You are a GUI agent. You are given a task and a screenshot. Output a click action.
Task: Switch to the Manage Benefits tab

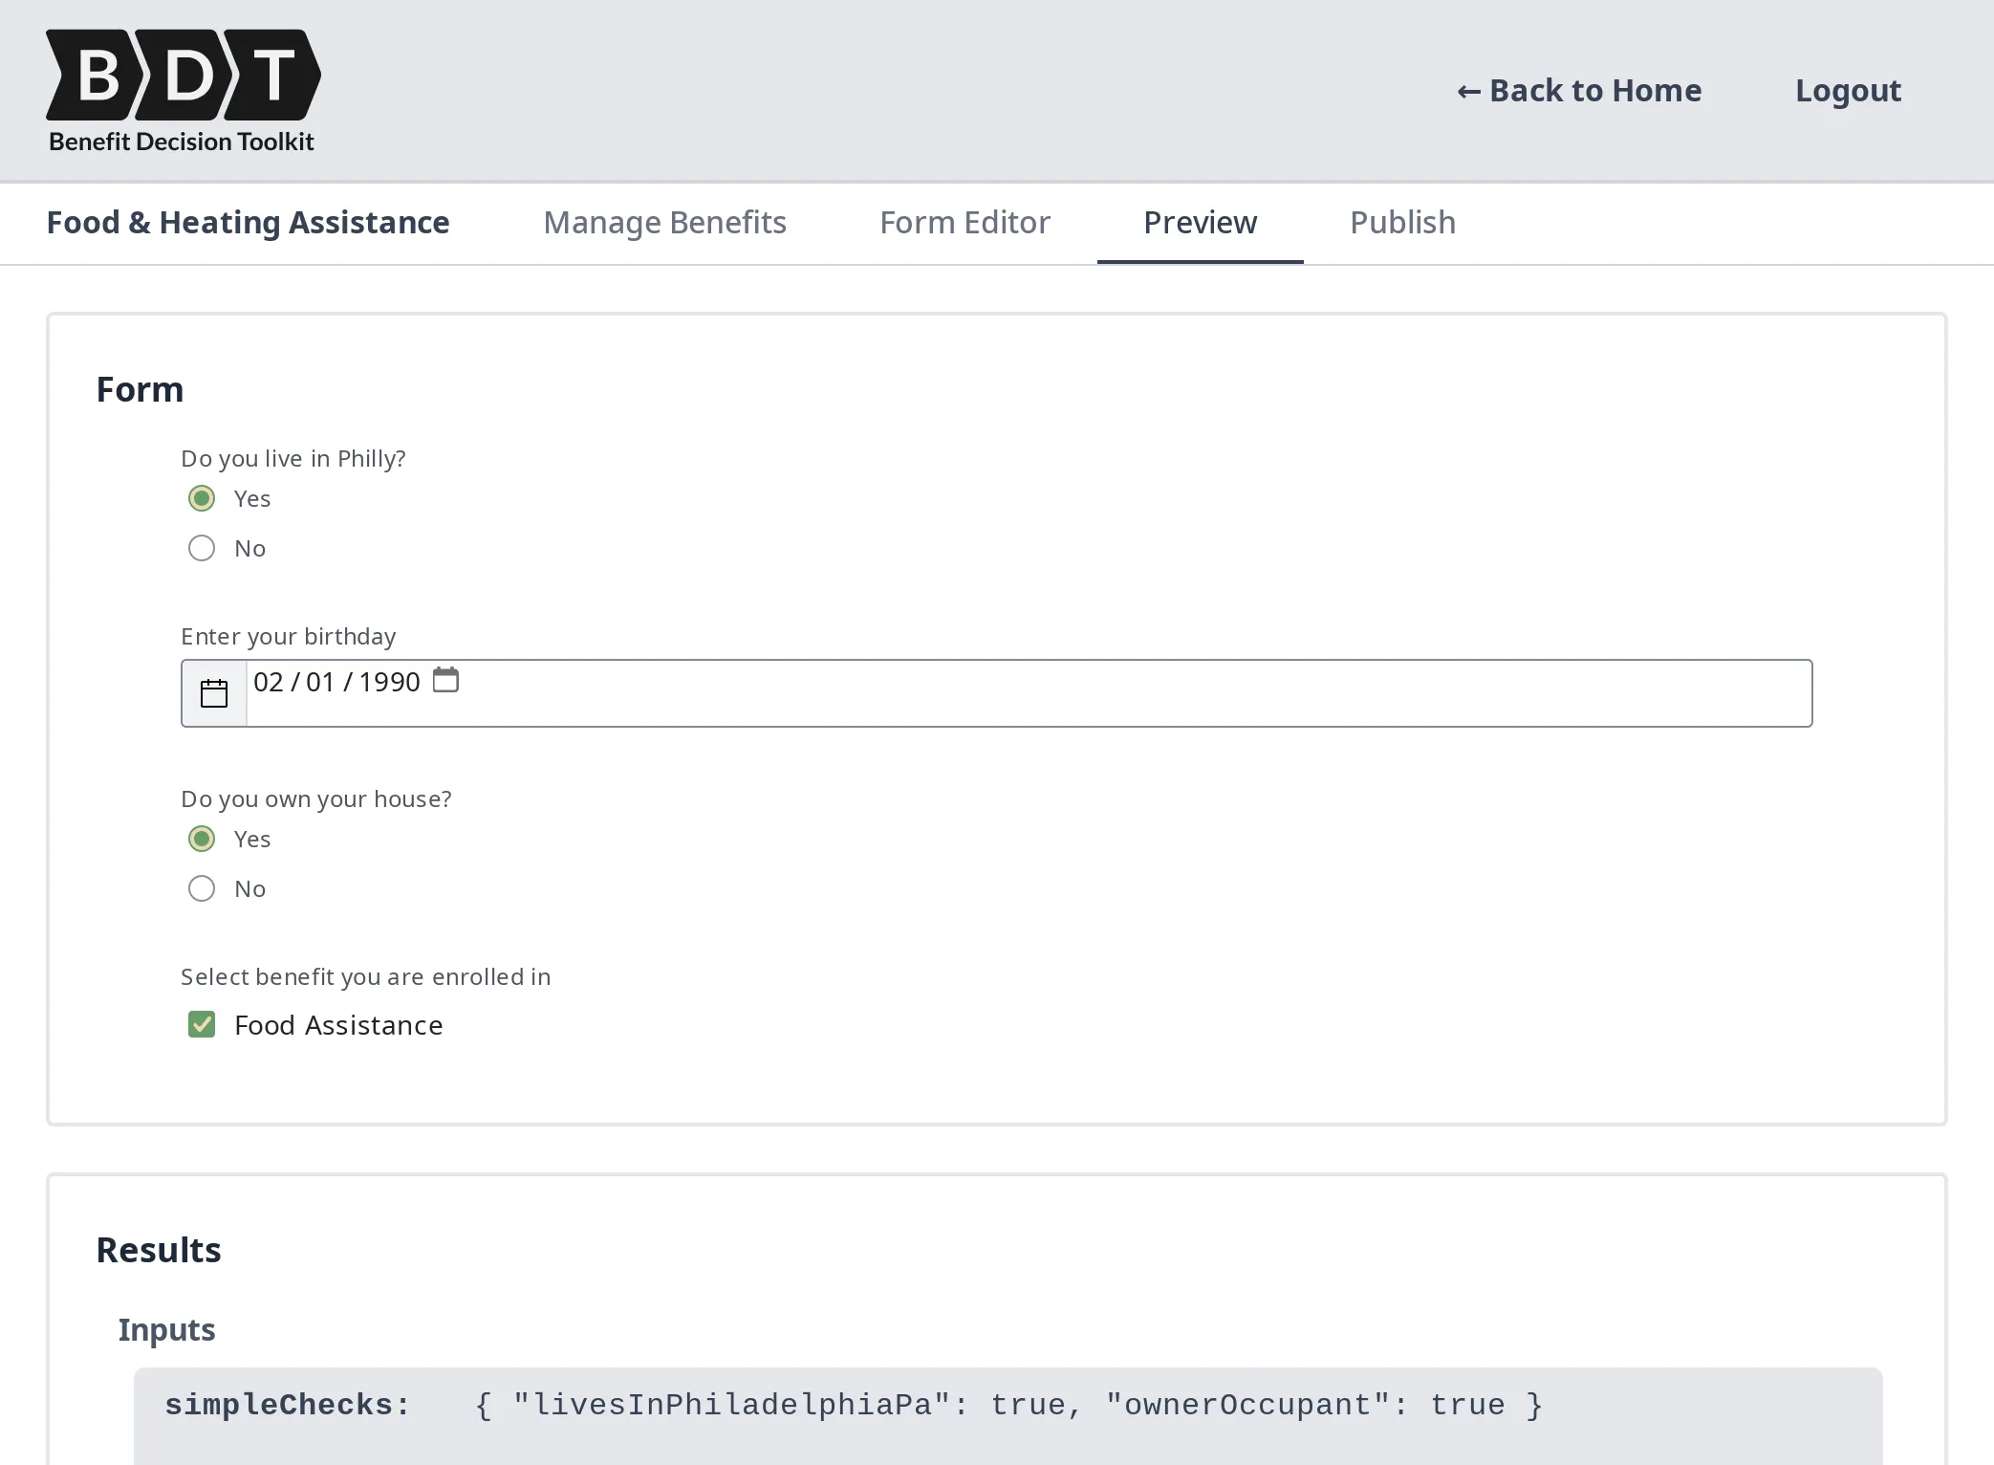click(x=664, y=222)
